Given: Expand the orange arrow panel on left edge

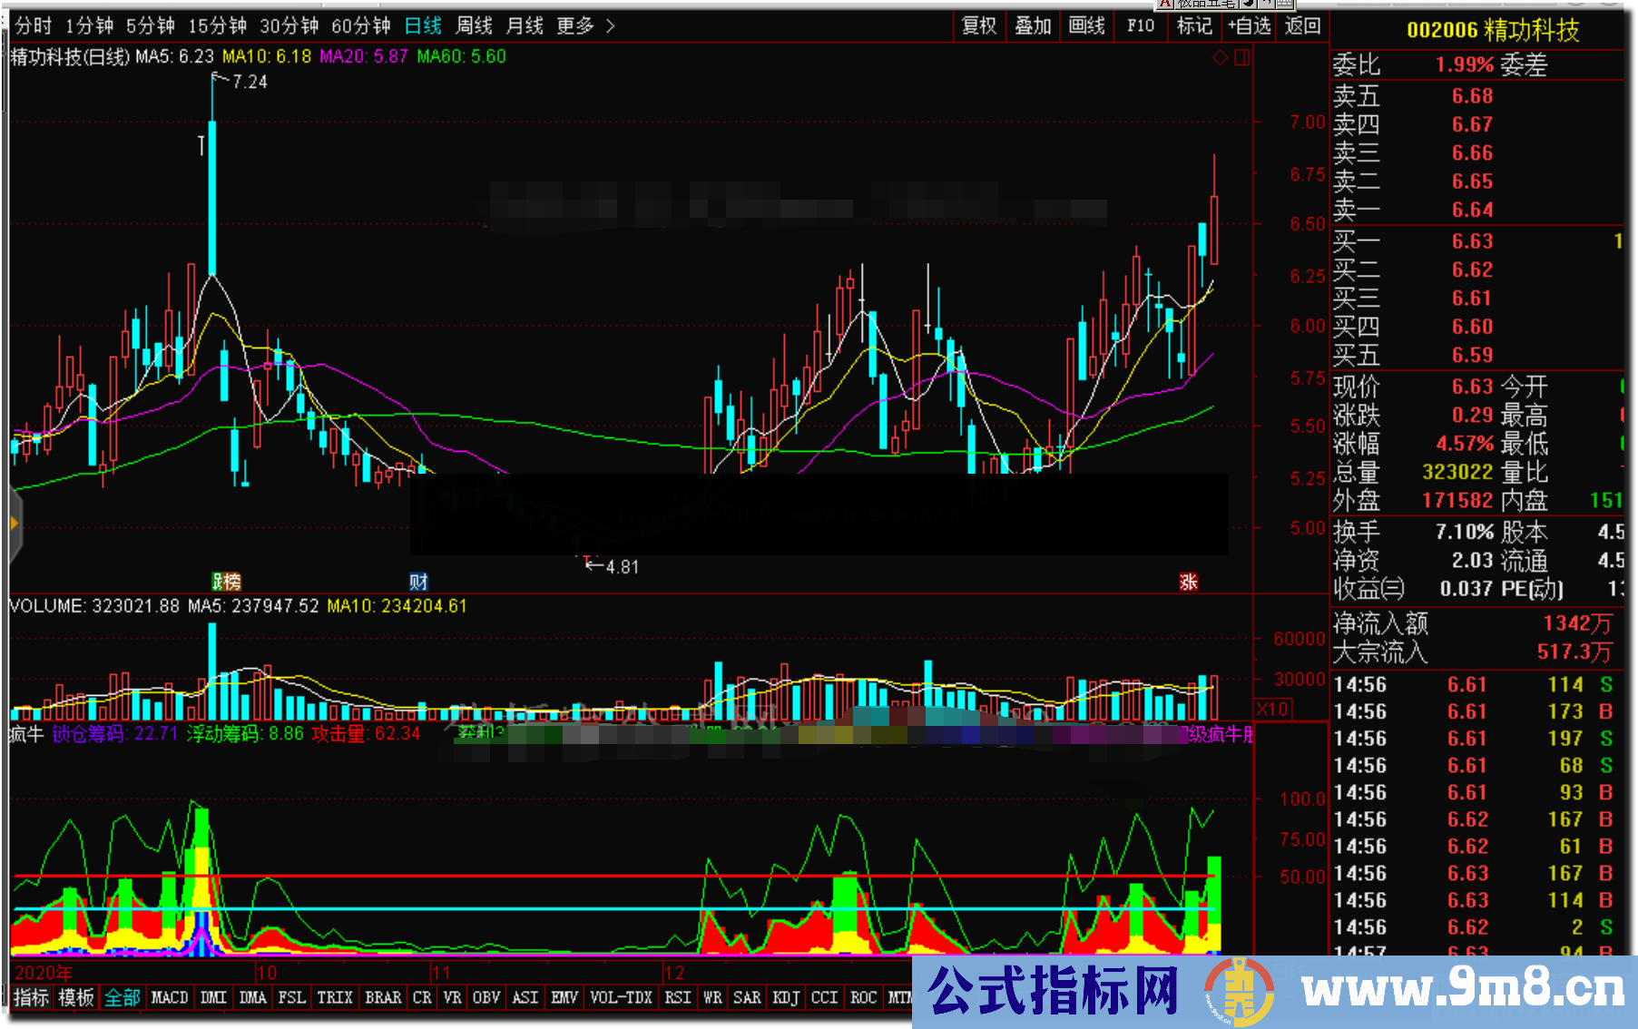Looking at the screenshot, I should click(13, 522).
